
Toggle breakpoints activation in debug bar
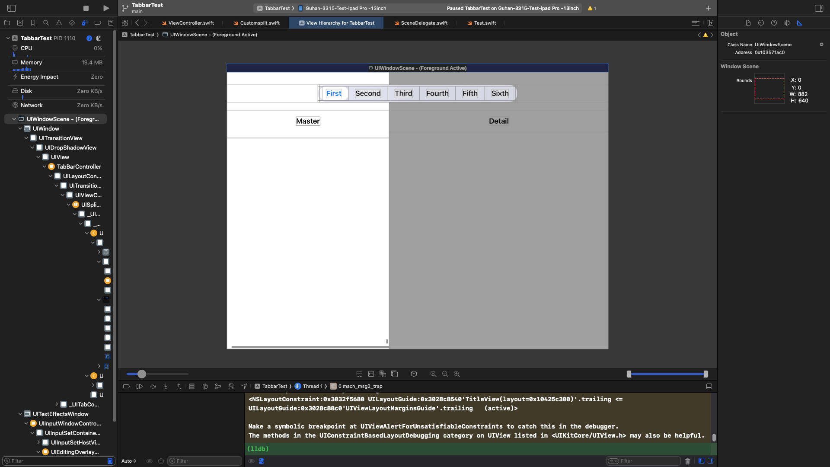click(126, 386)
